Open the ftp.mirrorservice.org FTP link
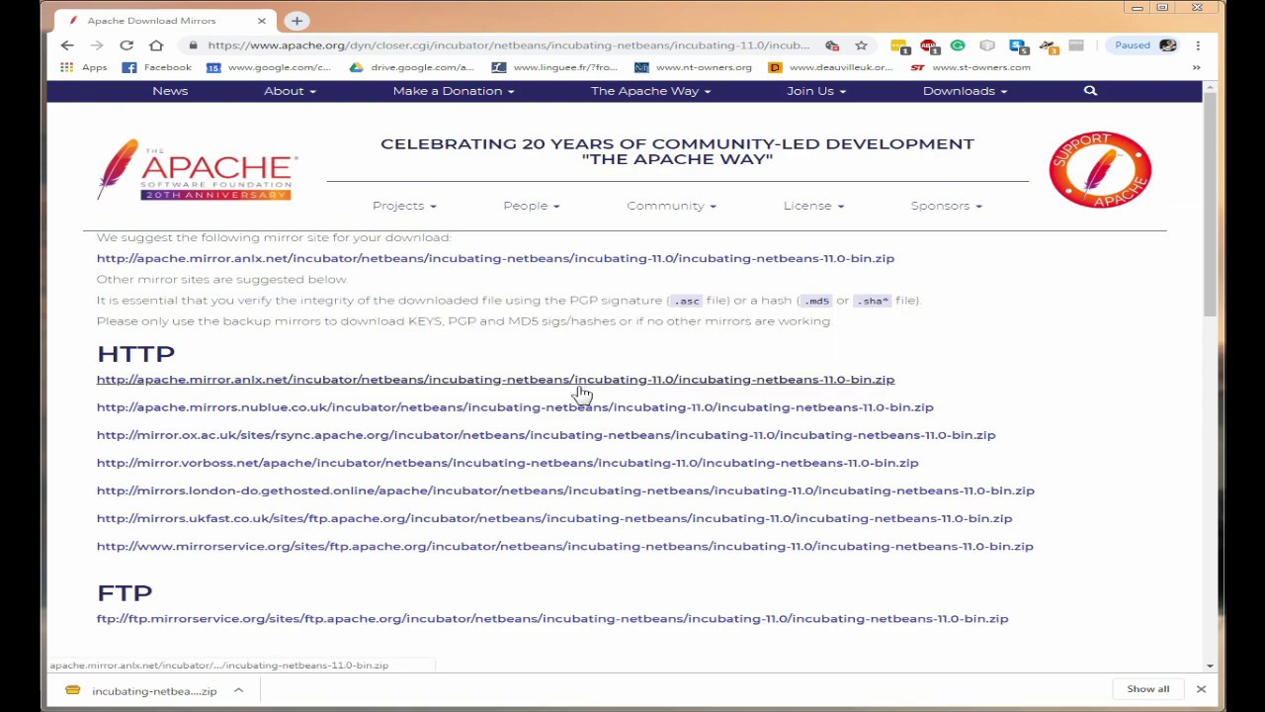 pos(552,619)
